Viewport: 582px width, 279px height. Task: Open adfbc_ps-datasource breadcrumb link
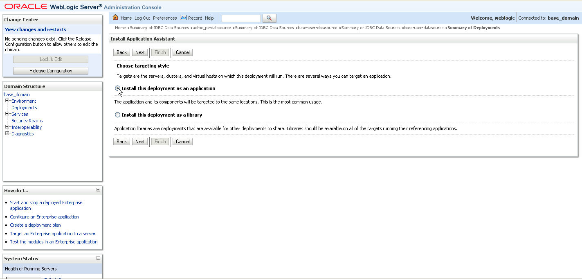pyautogui.click(x=212, y=28)
